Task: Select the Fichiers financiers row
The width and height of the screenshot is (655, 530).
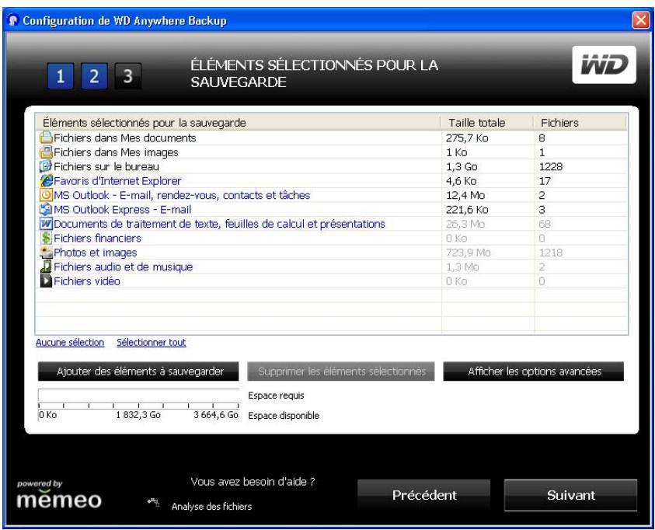Action: point(332,238)
